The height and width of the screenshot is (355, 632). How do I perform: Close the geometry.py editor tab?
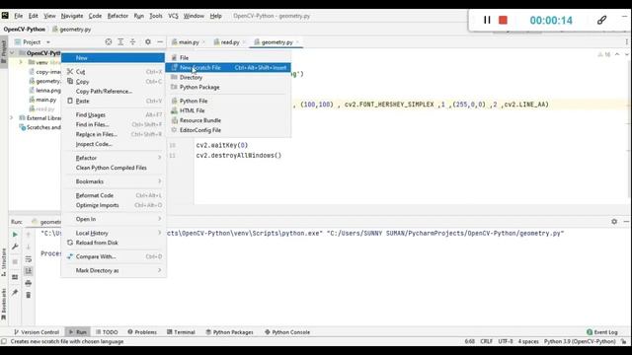[297, 41]
